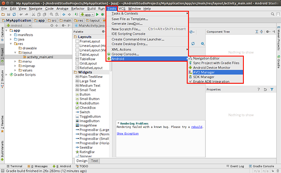The height and width of the screenshot is (173, 281).
Task: Click the Make Project build icon
Action: [76, 14]
